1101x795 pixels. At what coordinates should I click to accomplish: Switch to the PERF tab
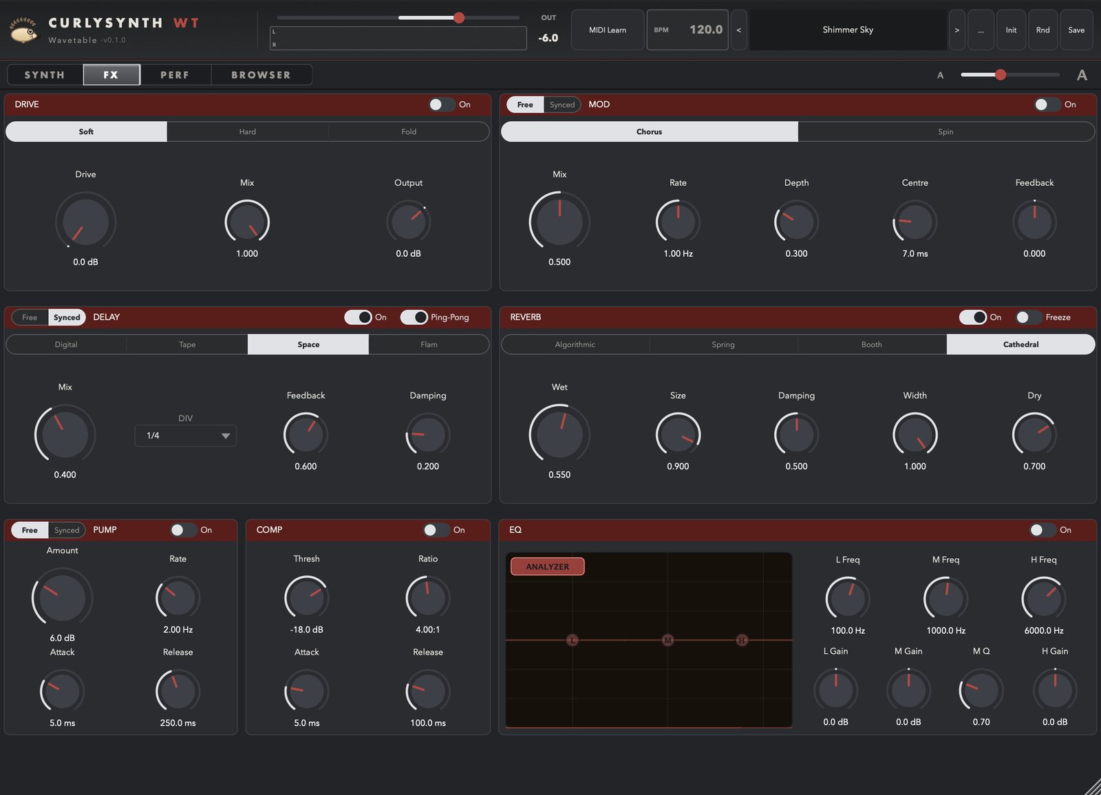coord(175,75)
